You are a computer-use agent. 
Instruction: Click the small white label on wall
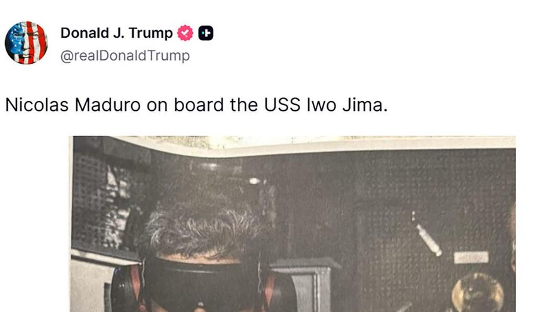point(471,257)
